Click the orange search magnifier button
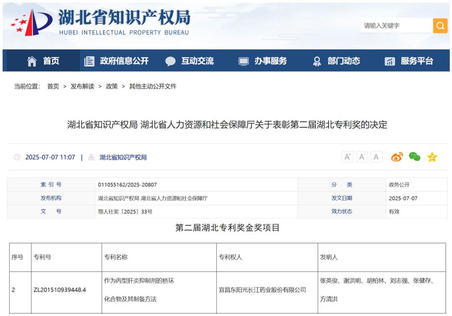The height and width of the screenshot is (316, 452). [x=440, y=26]
